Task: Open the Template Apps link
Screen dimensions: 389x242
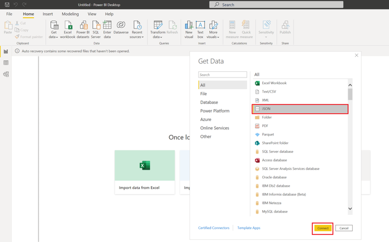Action: click(249, 228)
